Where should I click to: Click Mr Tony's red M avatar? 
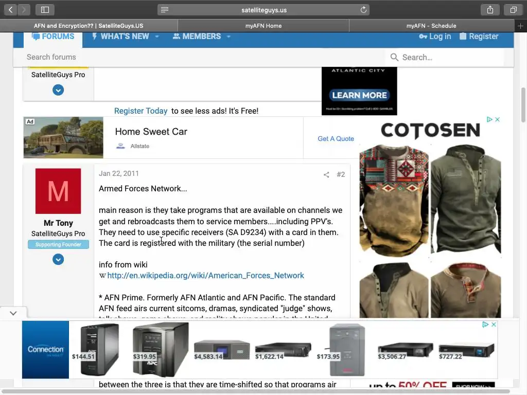pos(58,191)
